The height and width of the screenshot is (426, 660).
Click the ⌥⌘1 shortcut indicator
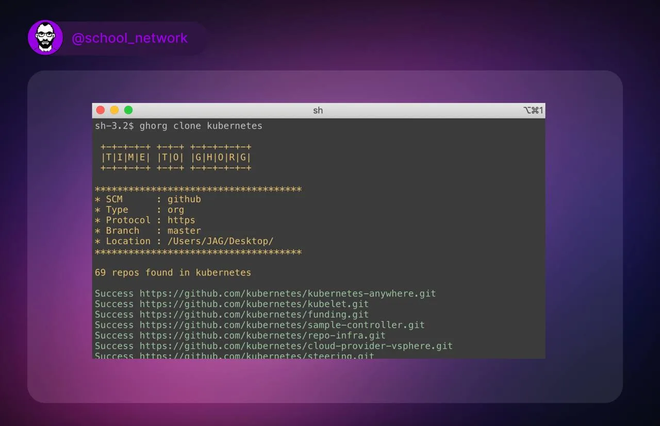tap(533, 110)
